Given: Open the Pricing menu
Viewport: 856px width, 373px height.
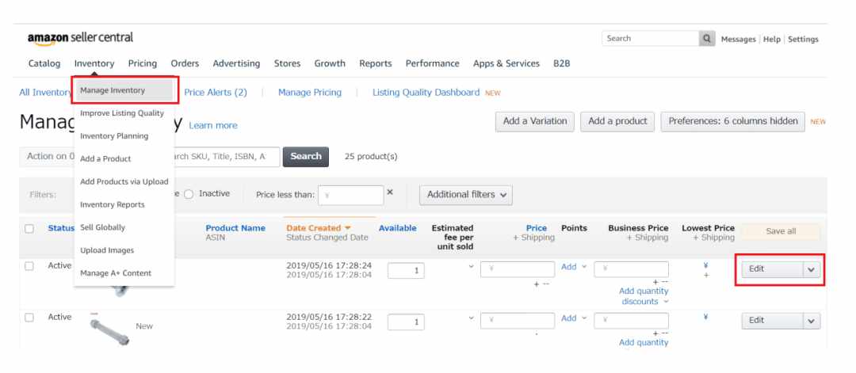Looking at the screenshot, I should [x=143, y=63].
